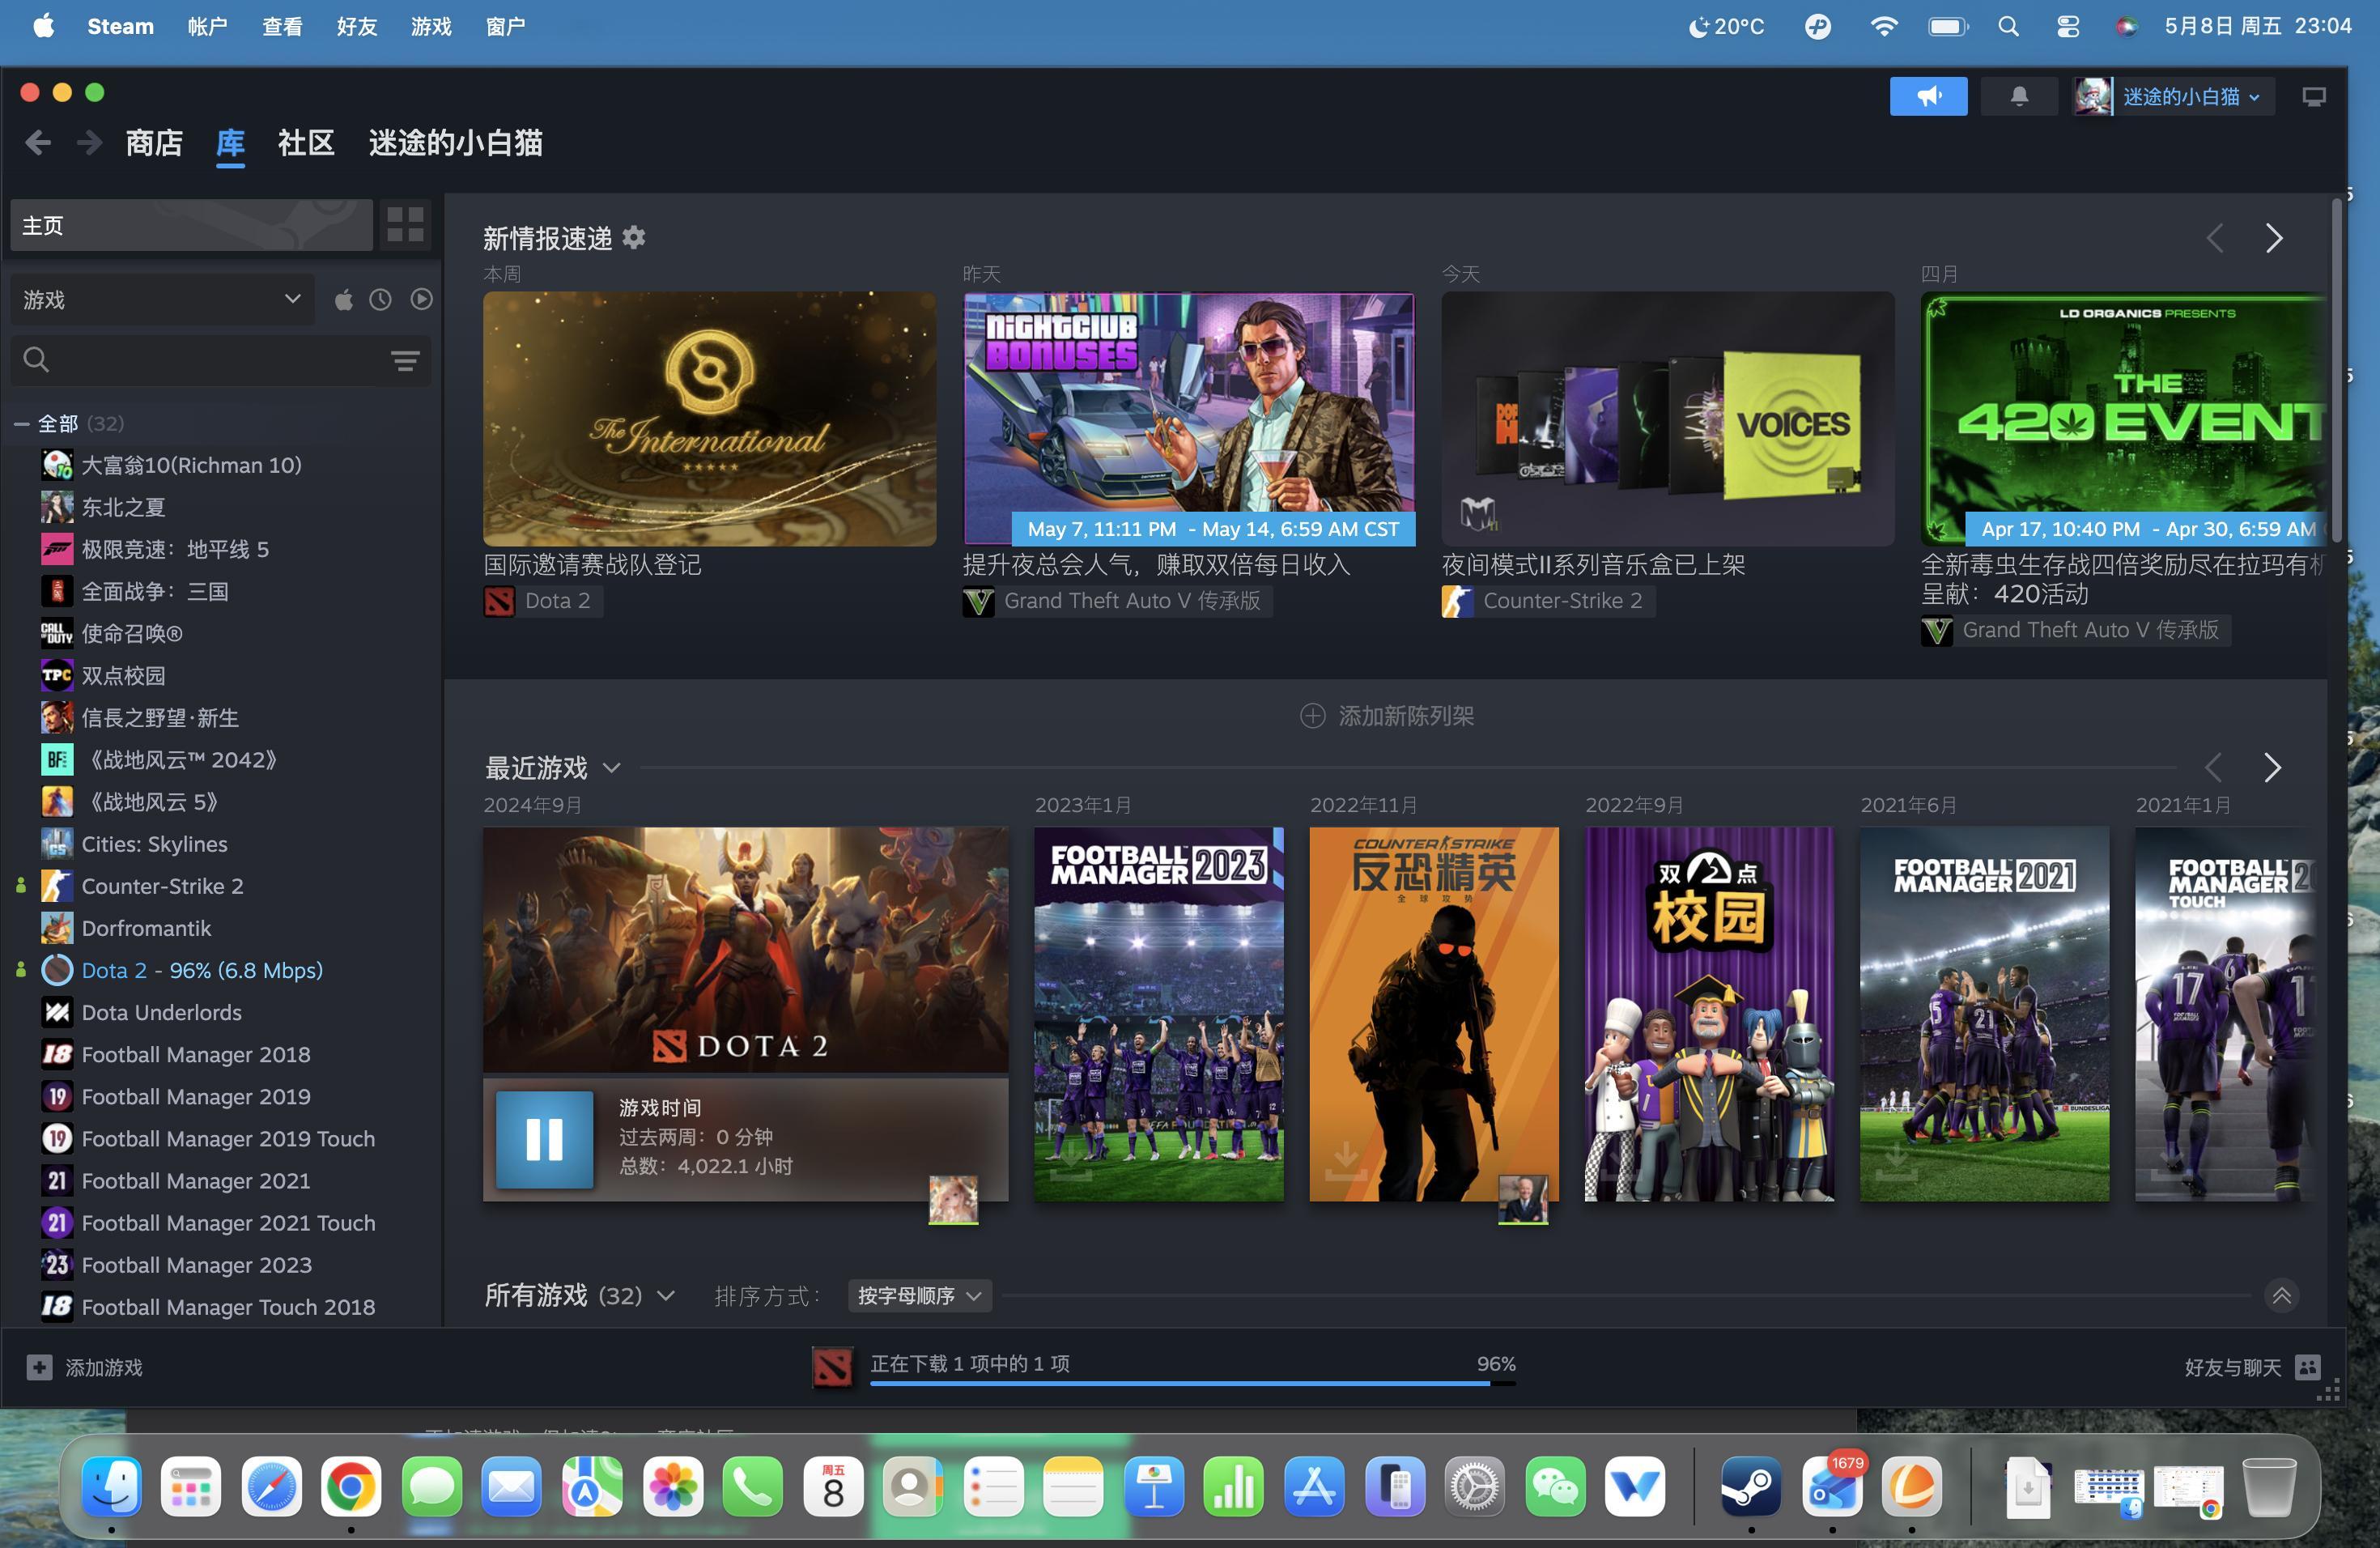Click the main content vertical scrollbar
The height and width of the screenshot is (1548, 2380).
(2336, 370)
